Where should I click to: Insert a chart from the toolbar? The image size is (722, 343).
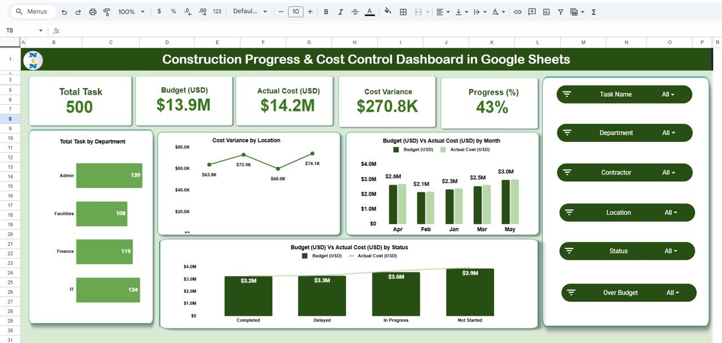pos(546,11)
